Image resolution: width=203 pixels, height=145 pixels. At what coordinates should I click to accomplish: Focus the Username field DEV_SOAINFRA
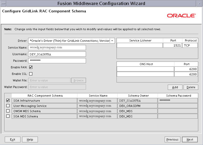point(57,54)
